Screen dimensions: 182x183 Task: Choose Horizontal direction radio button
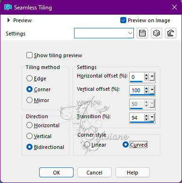click(x=29, y=125)
